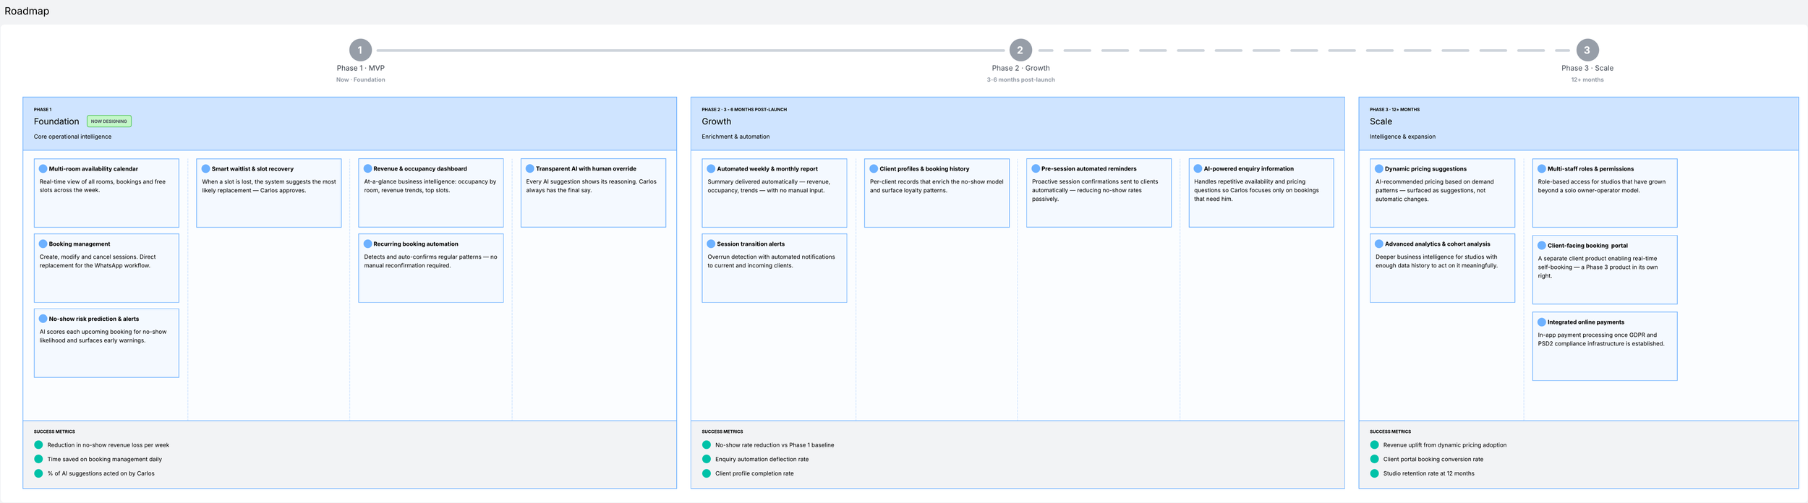Click Time saved on booking management daily metric
Screen dimensions: 1808x503
105,460
